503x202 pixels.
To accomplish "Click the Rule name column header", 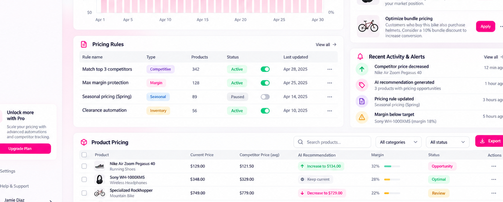I will (92, 57).
